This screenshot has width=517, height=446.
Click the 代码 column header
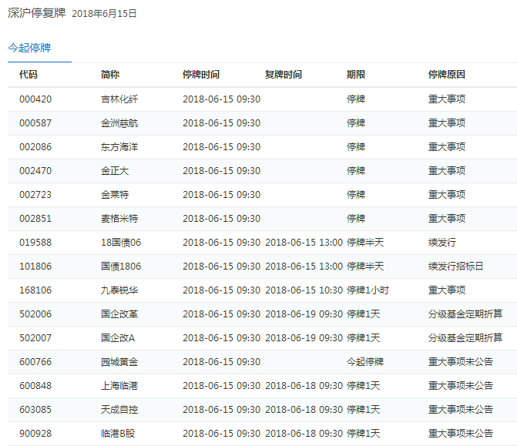point(29,75)
